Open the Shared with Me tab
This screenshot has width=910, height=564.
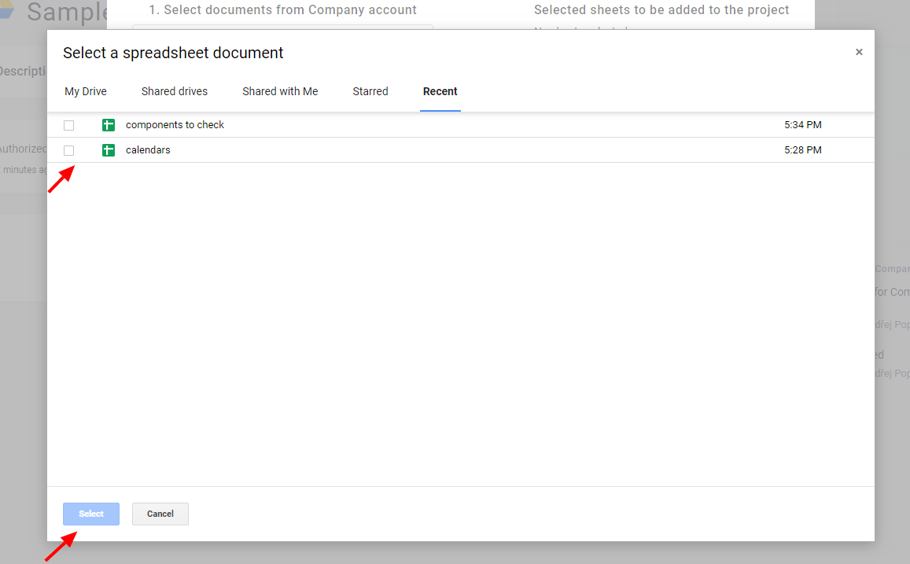[280, 91]
